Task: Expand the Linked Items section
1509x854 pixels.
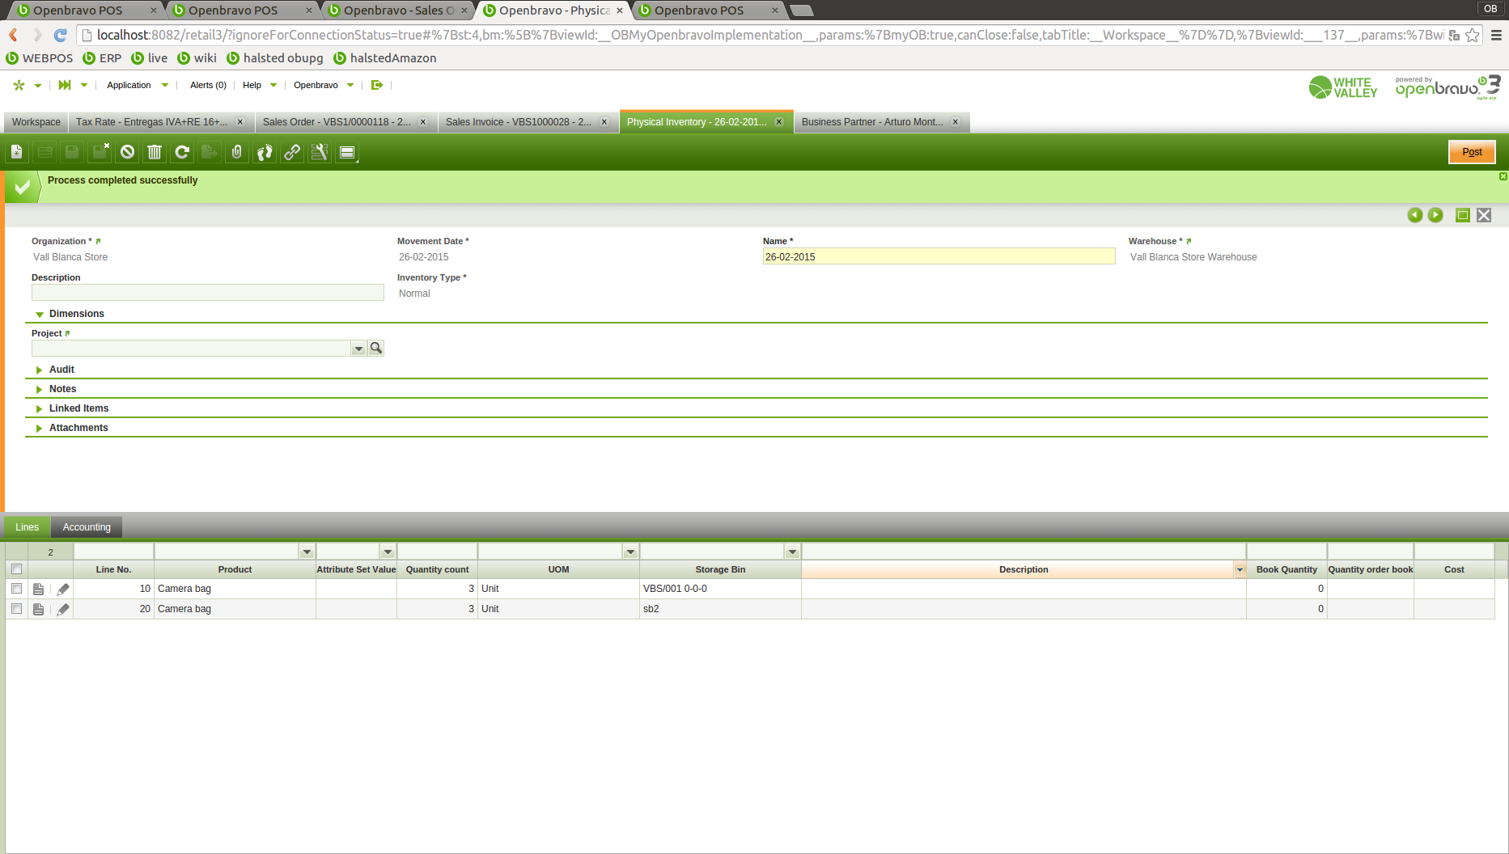Action: tap(78, 408)
